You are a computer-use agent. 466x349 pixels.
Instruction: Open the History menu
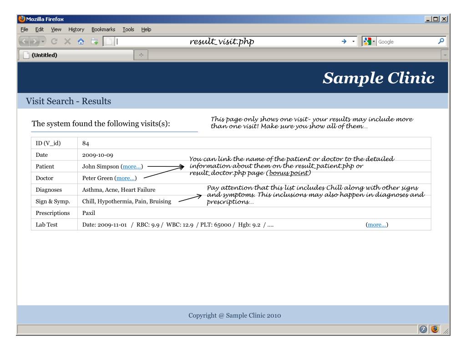point(76,30)
